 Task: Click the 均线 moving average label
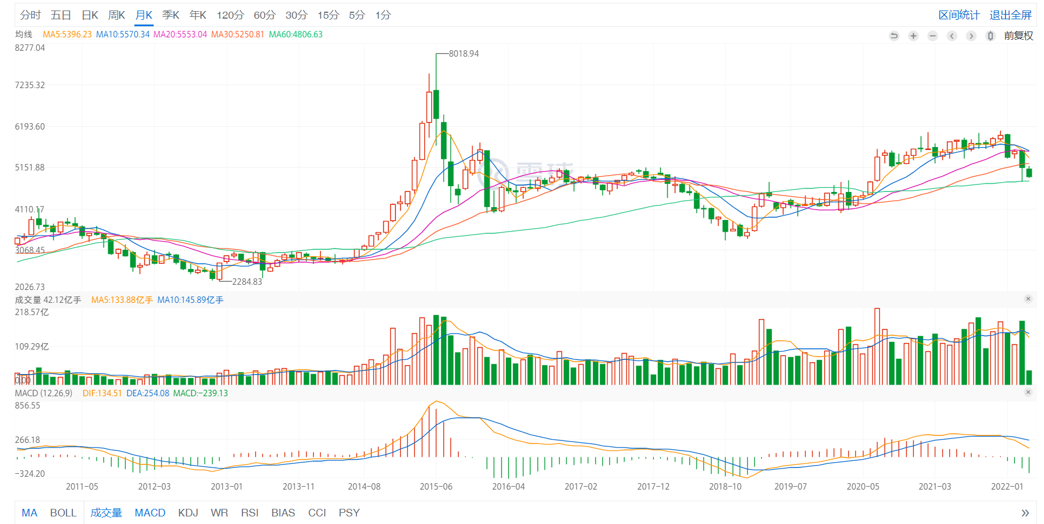[24, 34]
